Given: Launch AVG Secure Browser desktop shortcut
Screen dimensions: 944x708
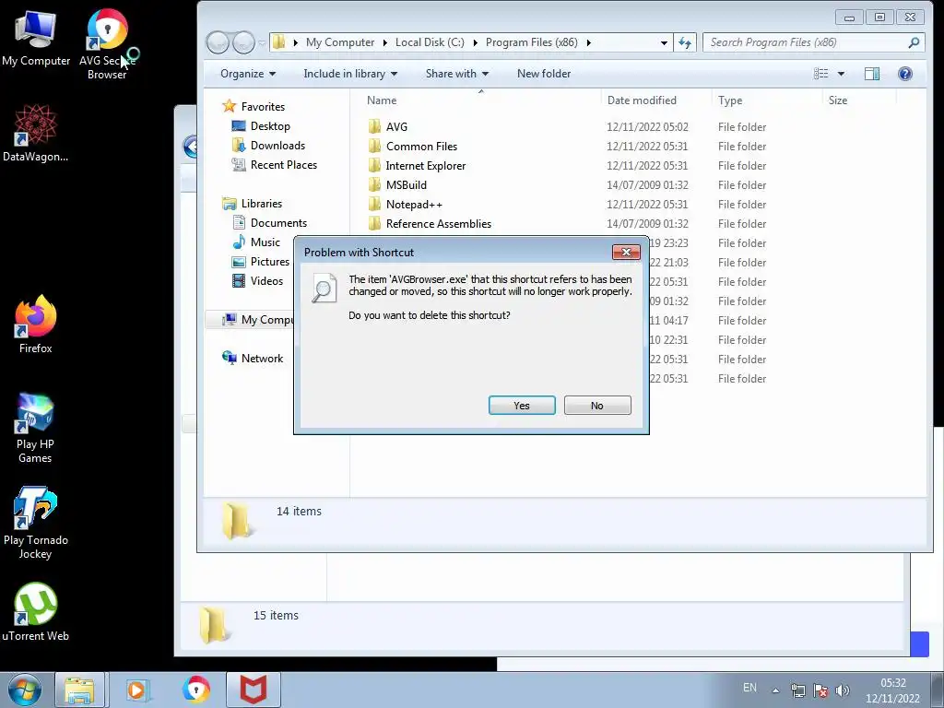Looking at the screenshot, I should [x=107, y=44].
